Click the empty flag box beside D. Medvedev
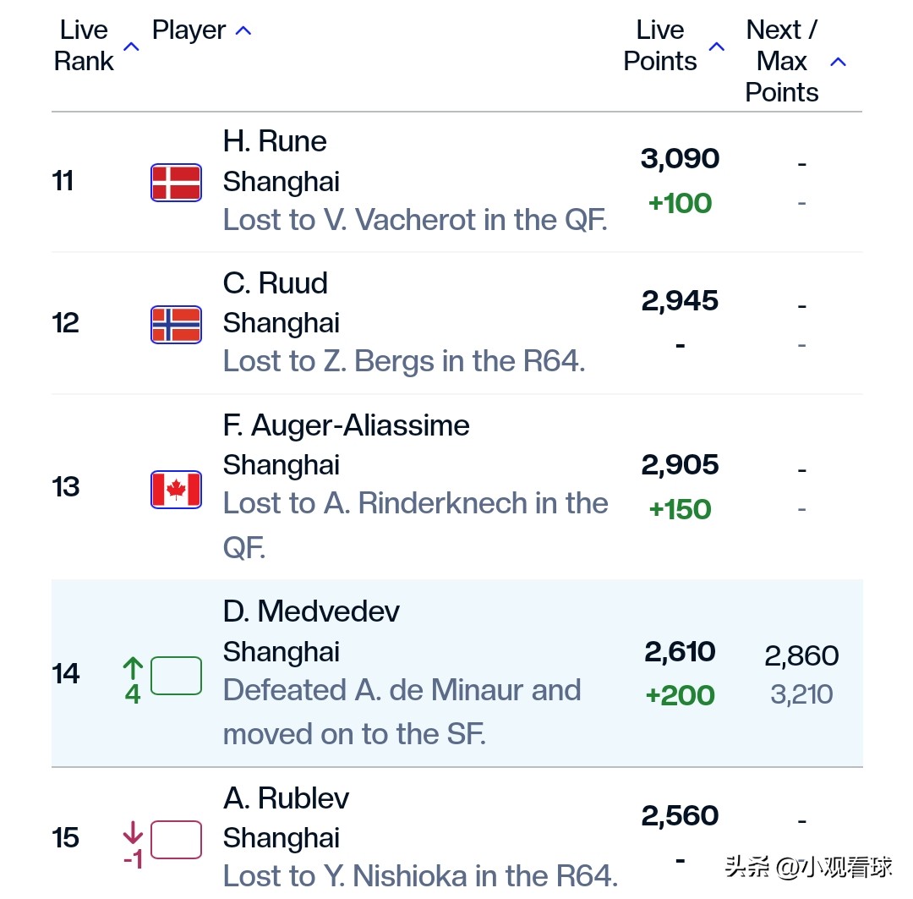This screenshot has height=899, width=913. [x=176, y=675]
